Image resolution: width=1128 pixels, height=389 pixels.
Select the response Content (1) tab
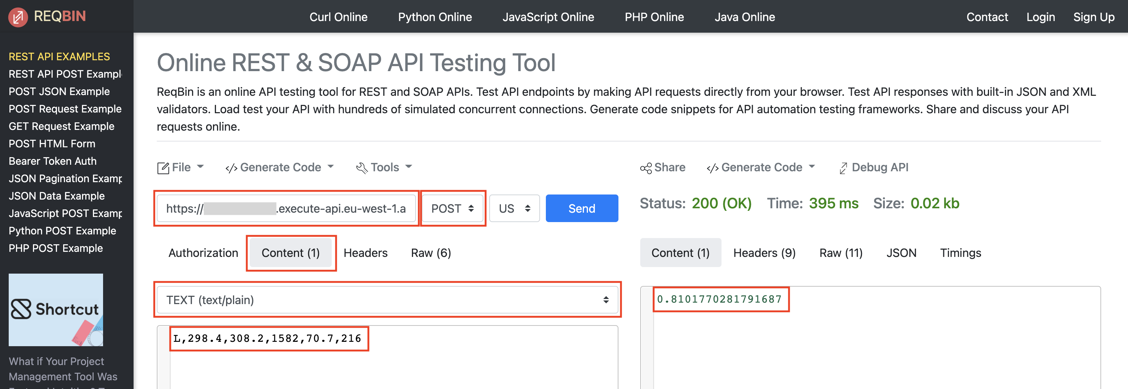[x=681, y=253]
